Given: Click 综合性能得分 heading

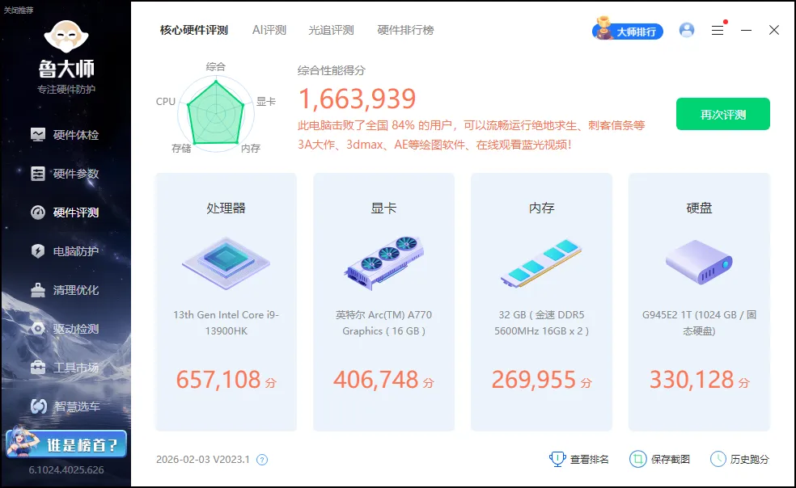Looking at the screenshot, I should (332, 70).
